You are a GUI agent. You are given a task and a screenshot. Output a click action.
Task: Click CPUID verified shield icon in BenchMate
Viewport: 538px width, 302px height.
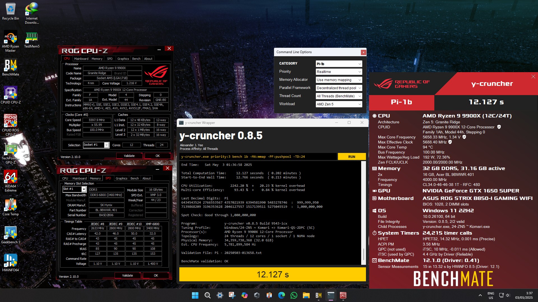click(499, 127)
